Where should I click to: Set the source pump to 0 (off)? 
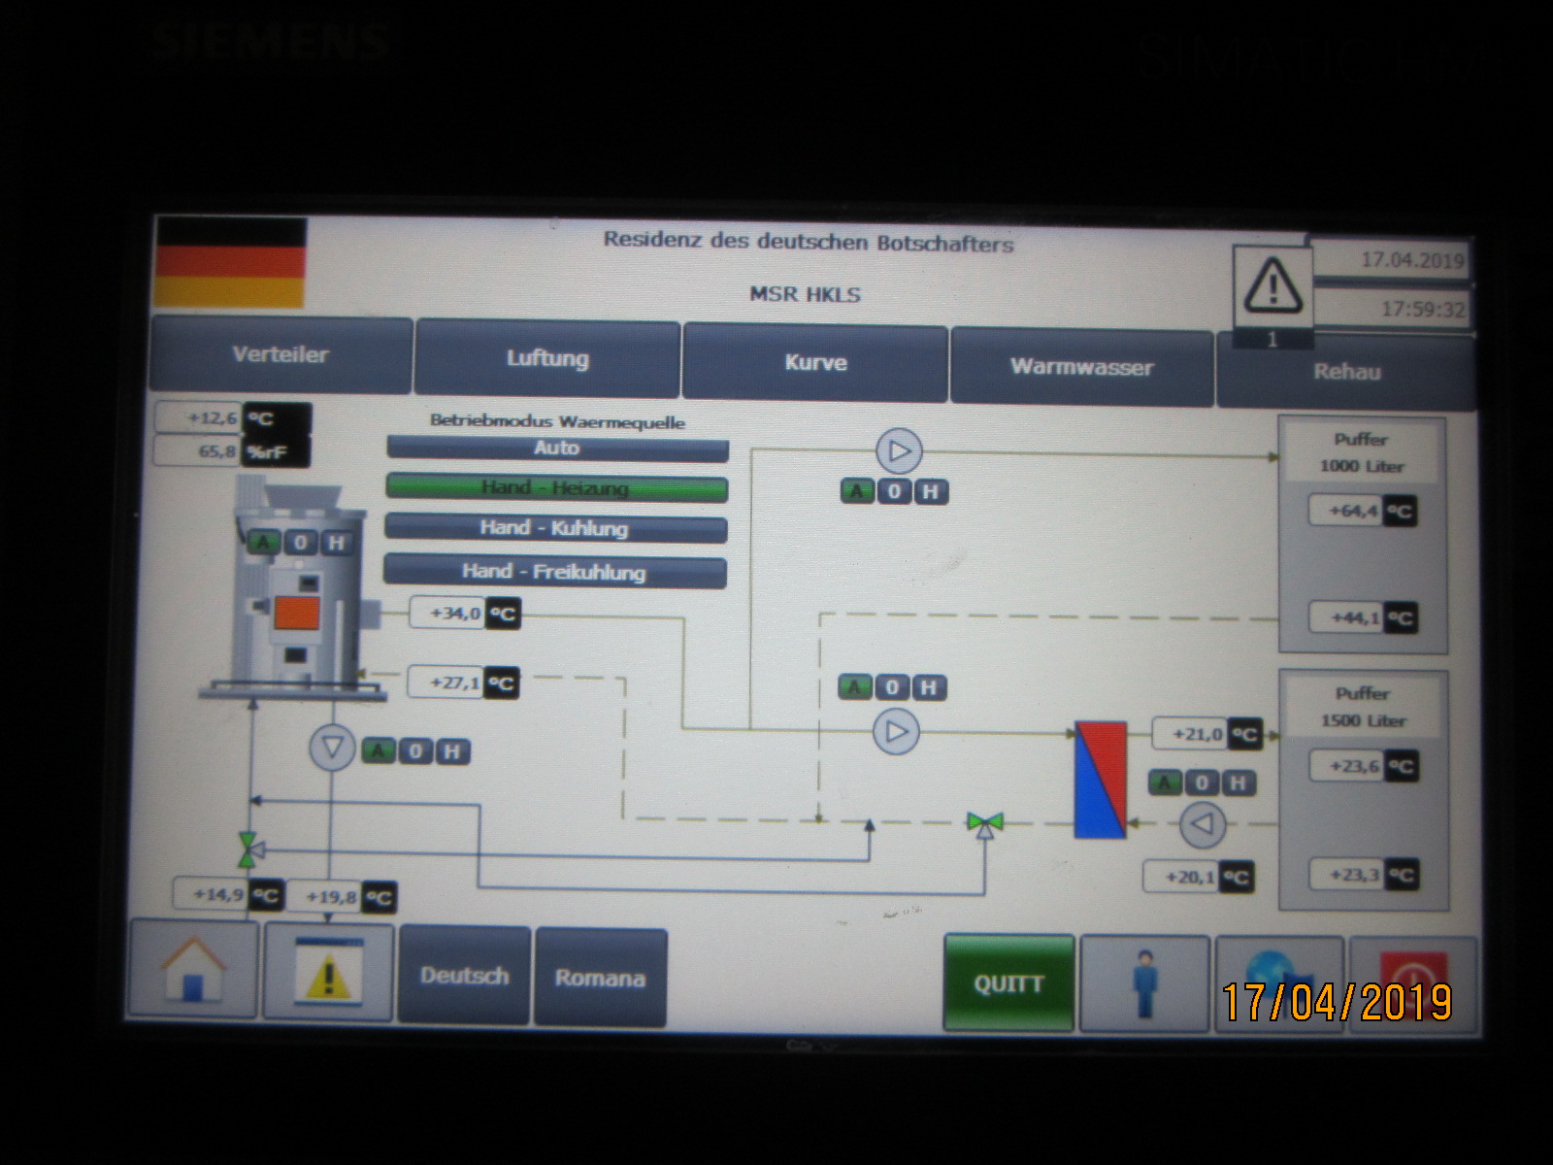click(415, 750)
